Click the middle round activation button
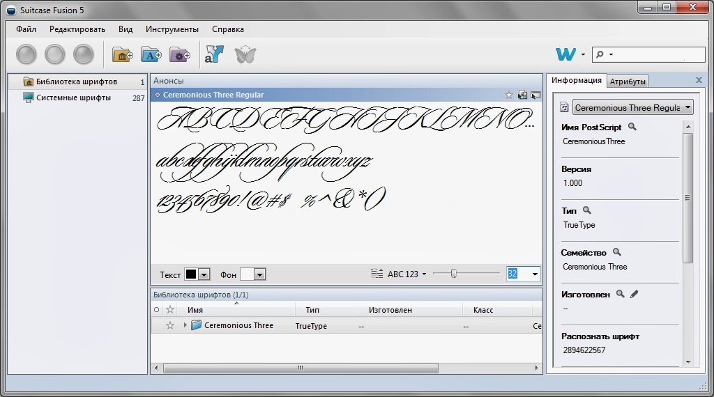Screen dimensions: 714x397 54,54
